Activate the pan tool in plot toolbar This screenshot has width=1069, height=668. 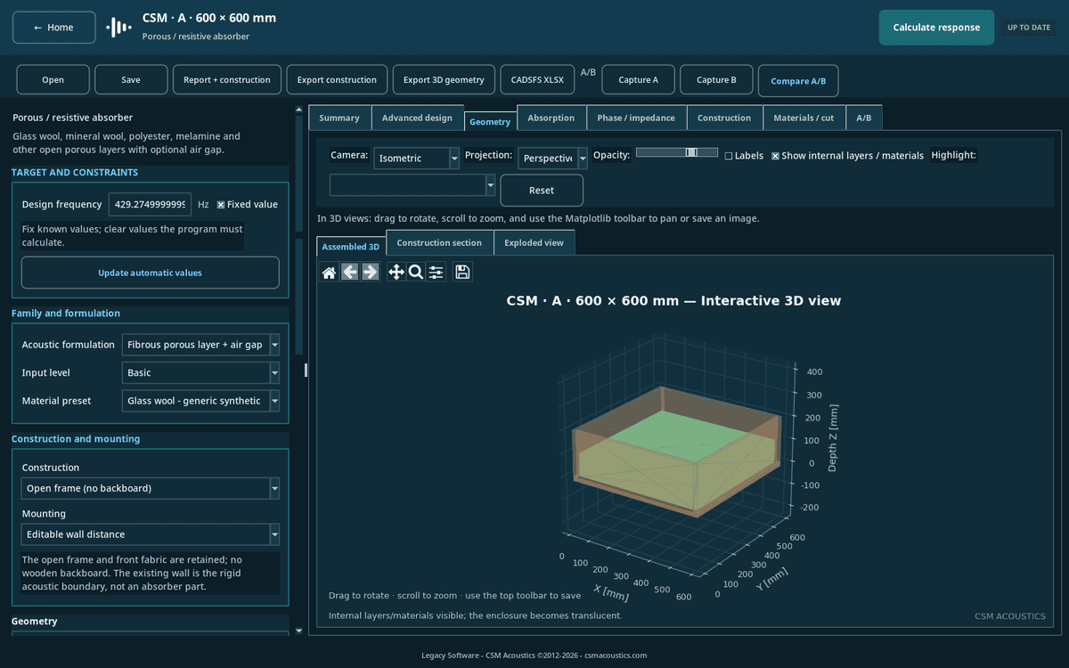point(396,273)
